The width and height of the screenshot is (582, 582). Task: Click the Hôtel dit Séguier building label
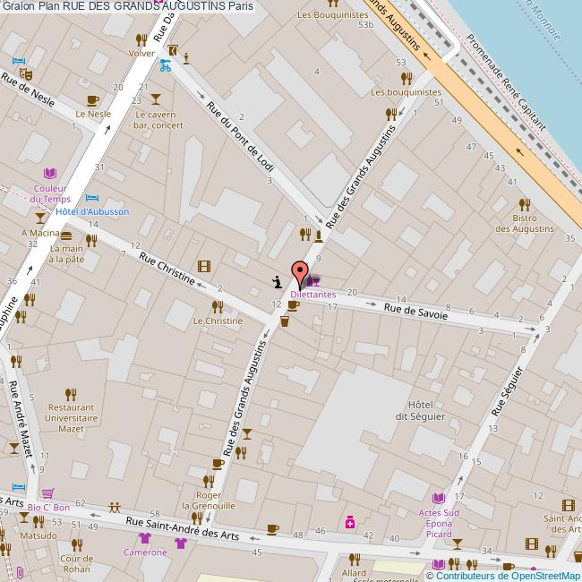click(x=420, y=409)
